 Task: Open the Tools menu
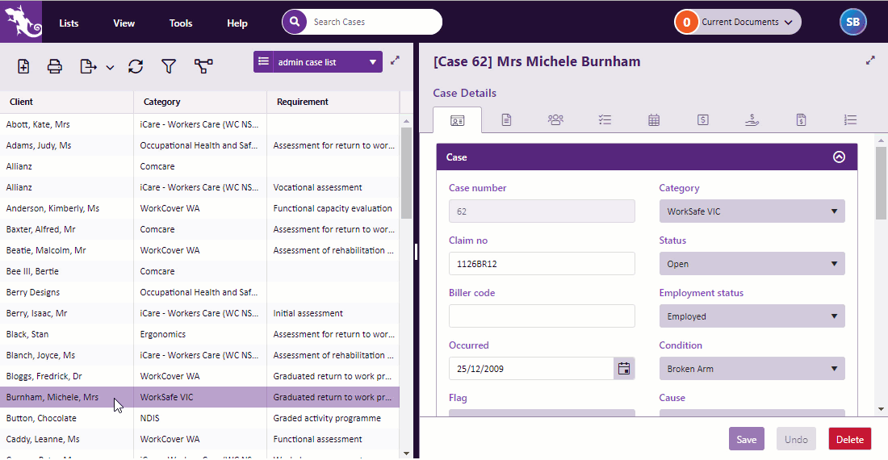coord(181,23)
